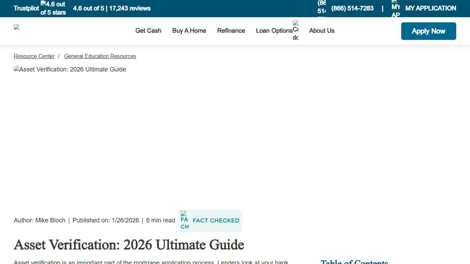470x264 pixels.
Task: Open General Education Resources breadcrumb link
Action: (x=100, y=56)
